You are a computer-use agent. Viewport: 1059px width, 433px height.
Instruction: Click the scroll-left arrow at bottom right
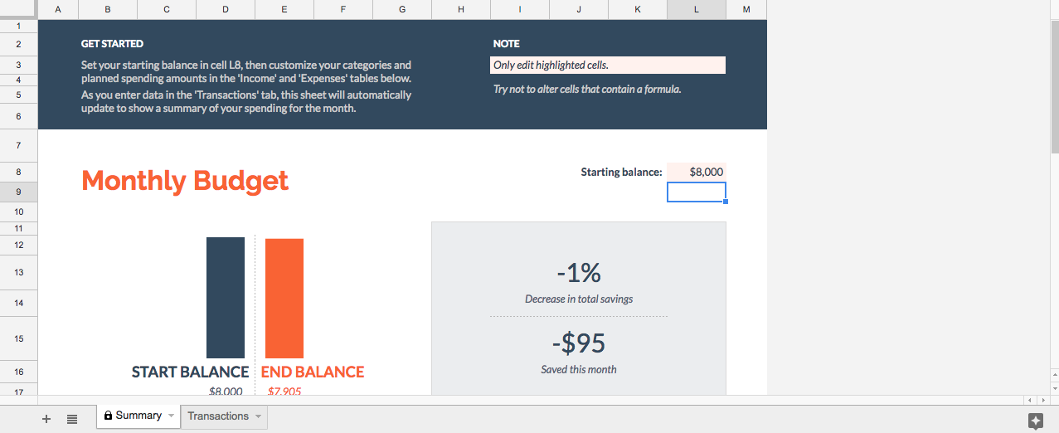point(1031,400)
